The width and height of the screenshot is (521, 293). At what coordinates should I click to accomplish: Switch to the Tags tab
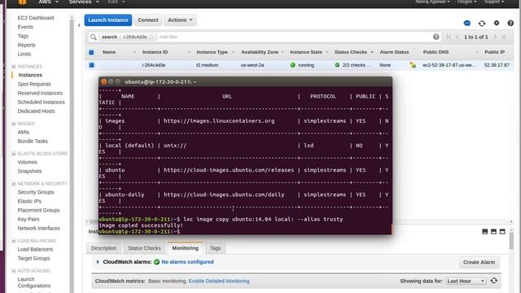coord(215,248)
